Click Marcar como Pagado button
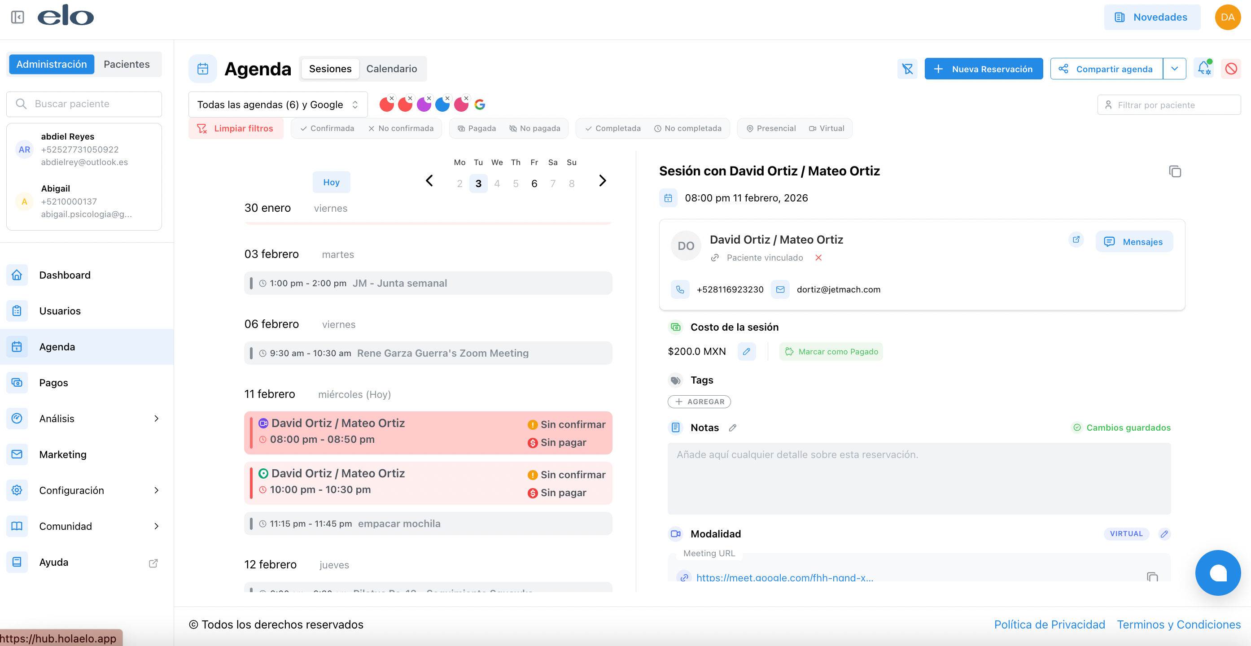1251x646 pixels. [831, 351]
